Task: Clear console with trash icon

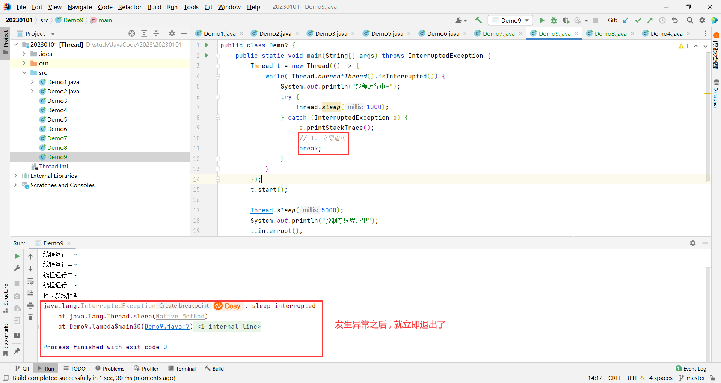Action: point(30,317)
